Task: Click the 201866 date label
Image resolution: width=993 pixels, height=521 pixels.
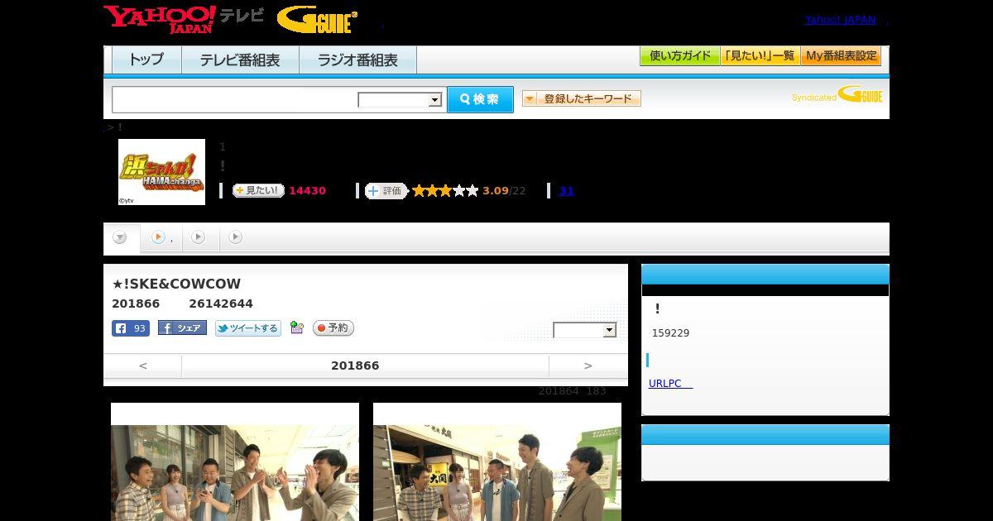Action: tap(355, 366)
